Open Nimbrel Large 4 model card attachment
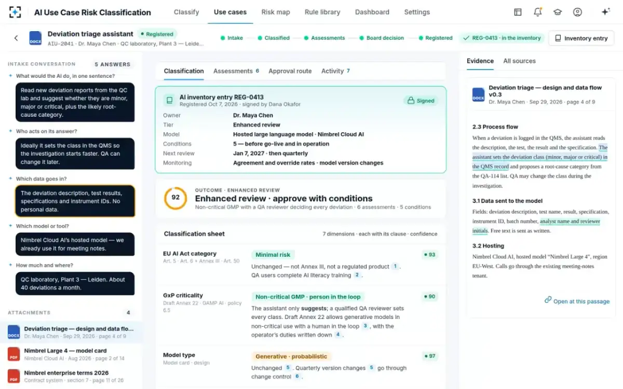 pyautogui.click(x=71, y=354)
